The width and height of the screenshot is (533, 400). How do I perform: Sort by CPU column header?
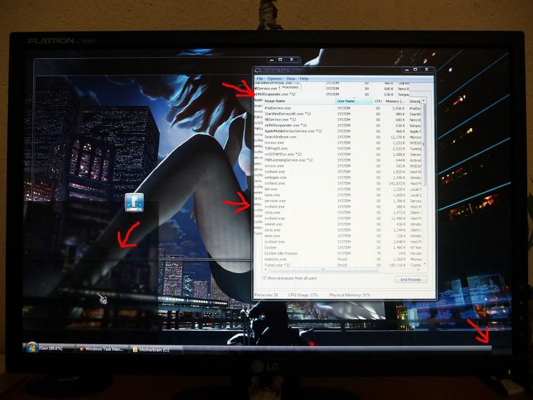(378, 101)
